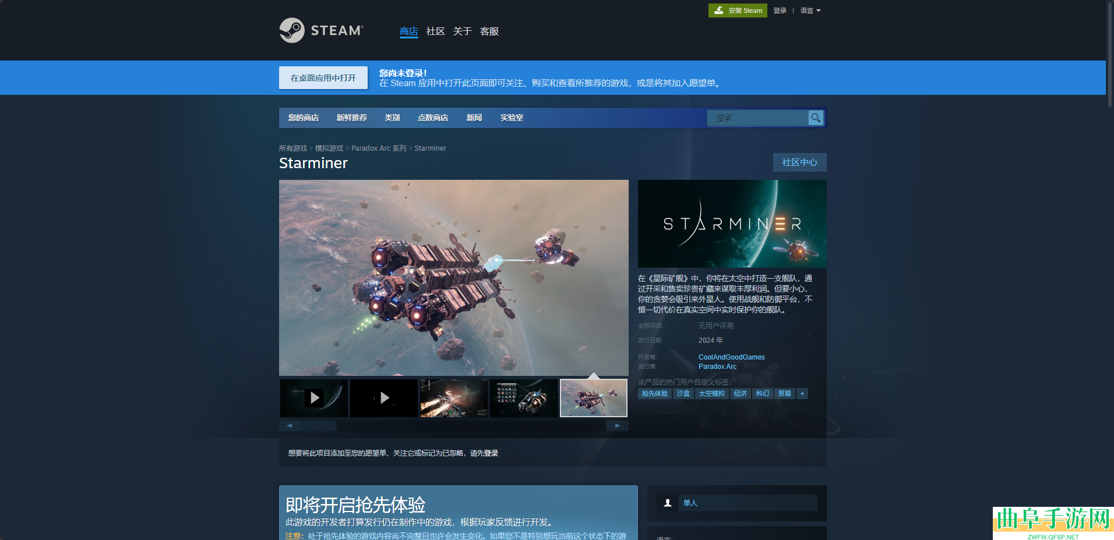Click the store search input field
The image size is (1114, 540).
pyautogui.click(x=757, y=118)
